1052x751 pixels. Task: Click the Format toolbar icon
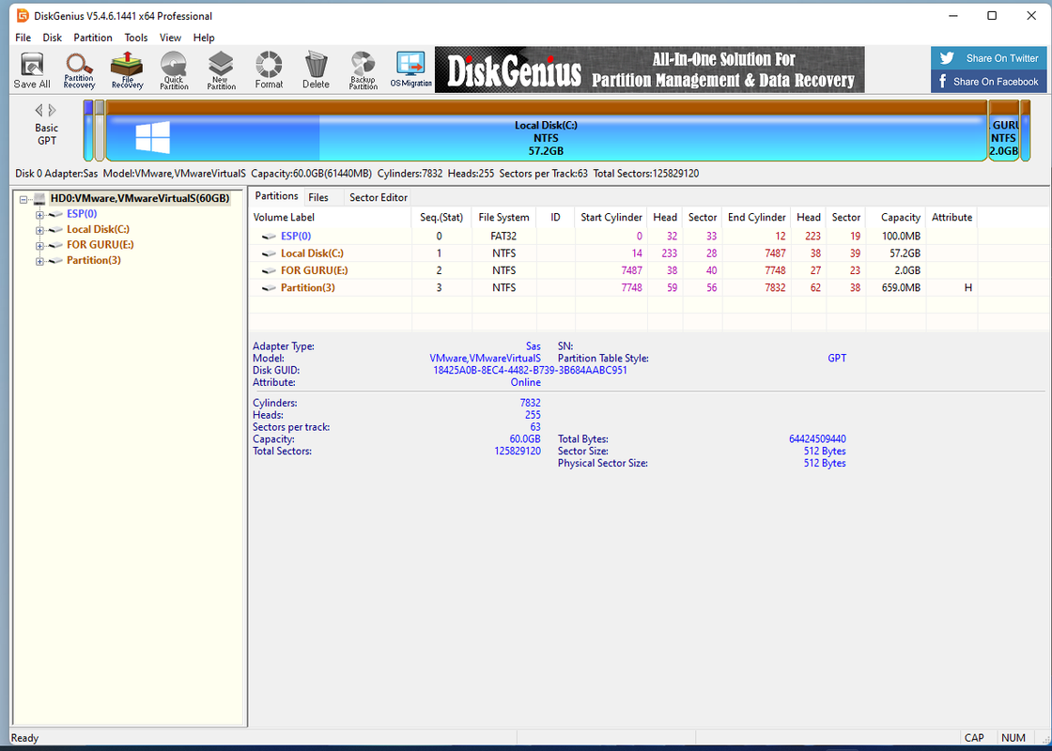[269, 70]
